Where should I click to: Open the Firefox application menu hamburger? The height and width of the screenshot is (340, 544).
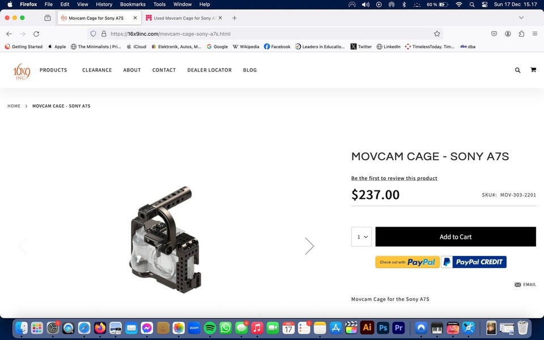pyautogui.click(x=534, y=33)
